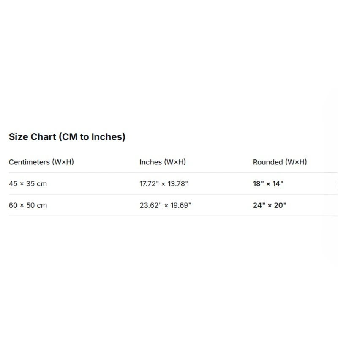Pick the exact inches for 60 × 50 cm
This screenshot has width=338, height=338.
[166, 205]
